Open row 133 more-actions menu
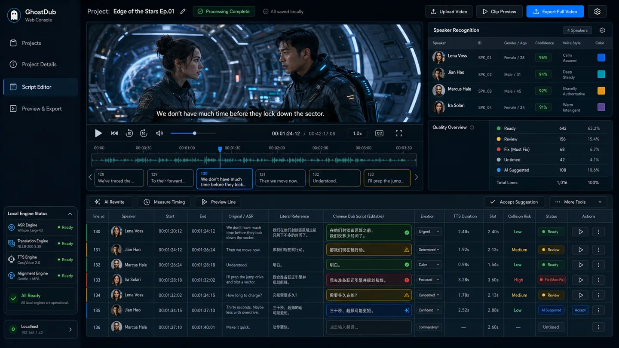This screenshot has height=348, width=619. click(599, 280)
